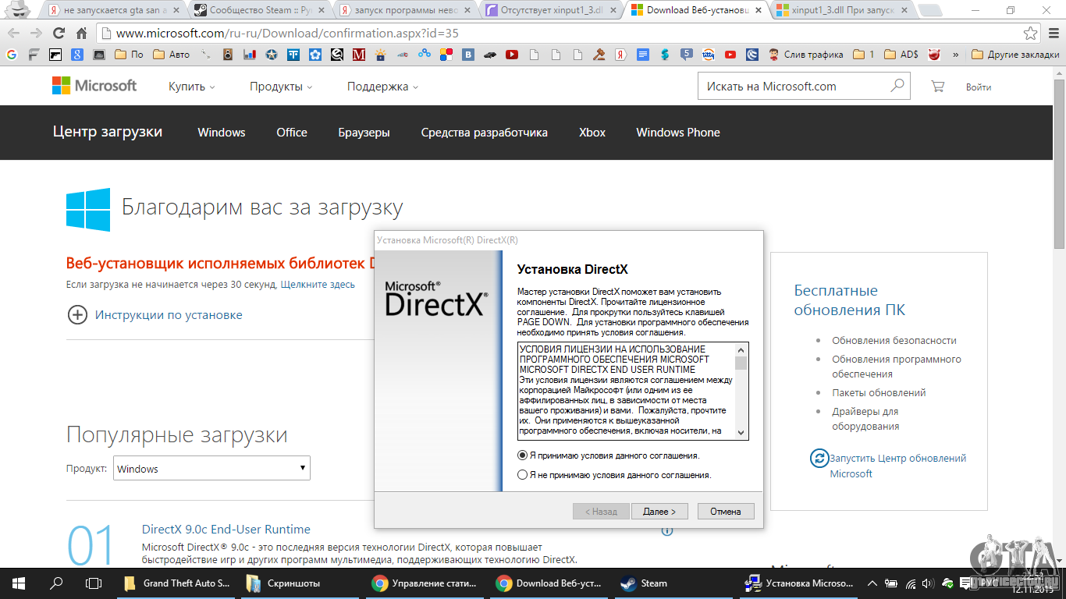Image resolution: width=1066 pixels, height=599 pixels.
Task: Click the browser back arrow
Action: 14,34
